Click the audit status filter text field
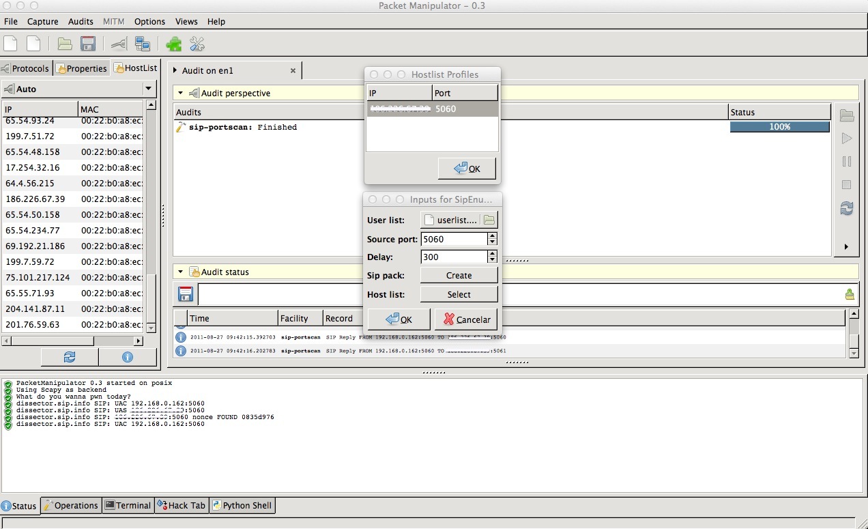The image size is (868, 529). 520,294
